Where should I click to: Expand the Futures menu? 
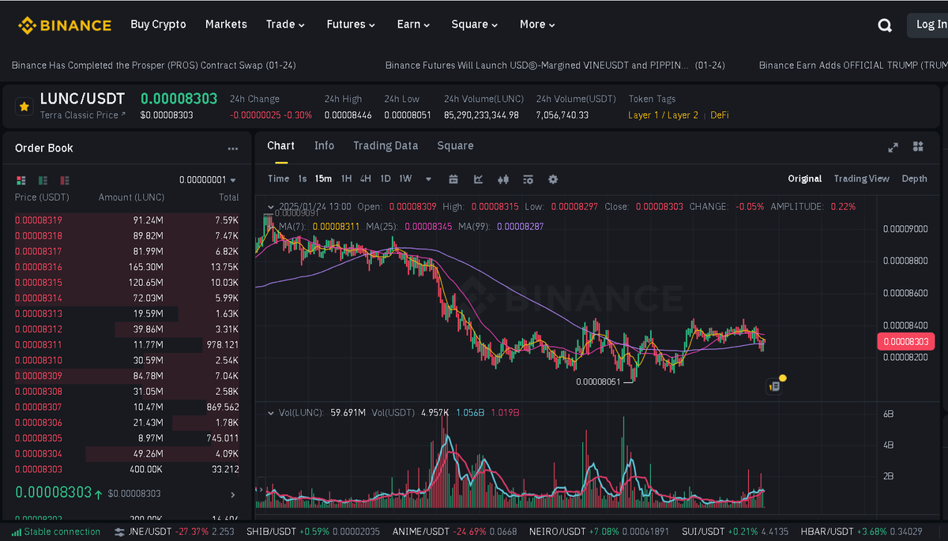(351, 24)
